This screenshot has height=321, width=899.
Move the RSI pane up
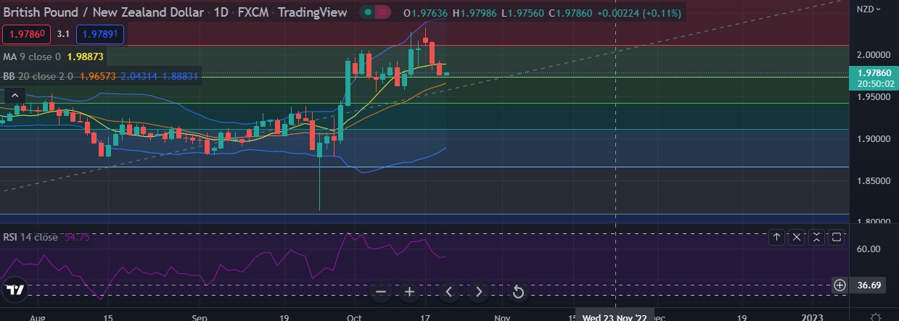click(x=776, y=237)
